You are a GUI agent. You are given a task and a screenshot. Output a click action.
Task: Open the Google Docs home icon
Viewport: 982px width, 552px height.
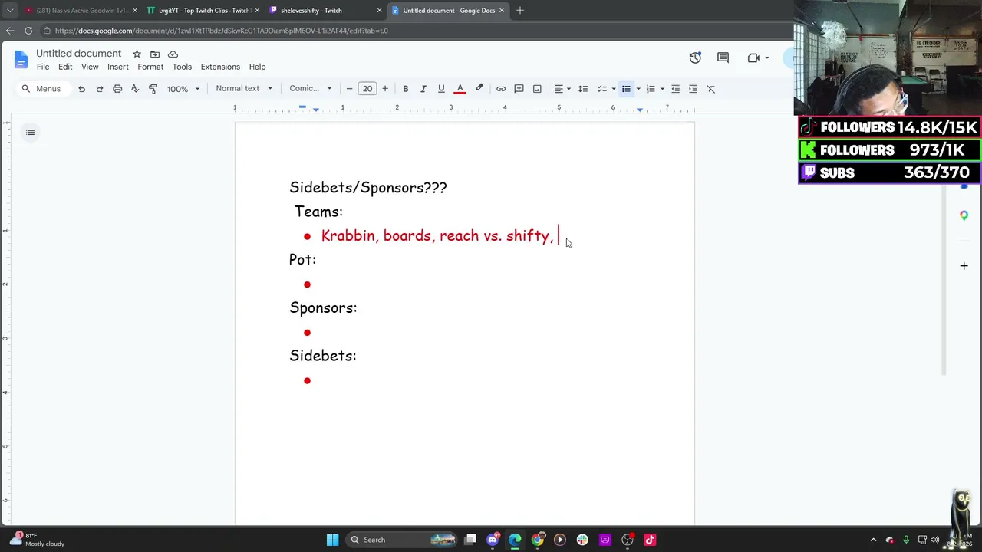point(21,59)
